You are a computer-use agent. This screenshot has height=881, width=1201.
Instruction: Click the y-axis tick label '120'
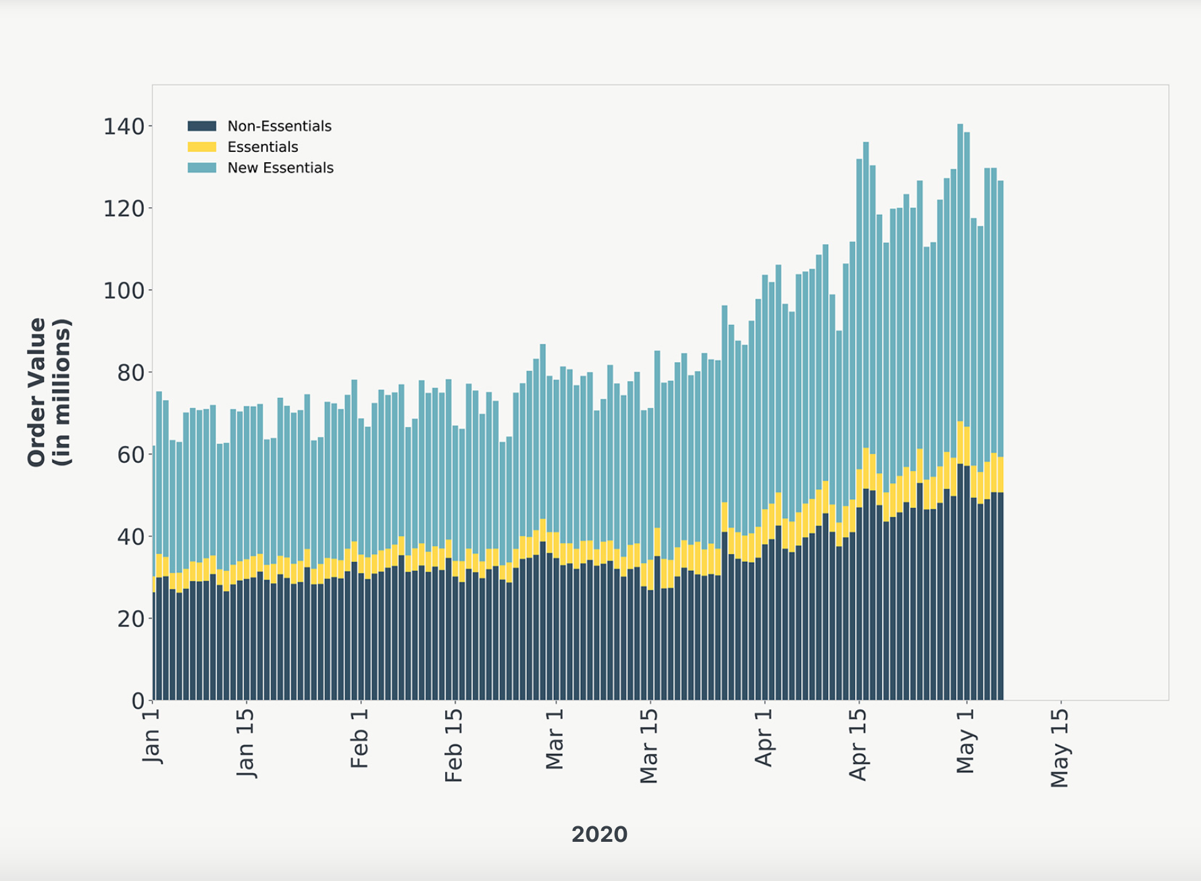(x=124, y=209)
